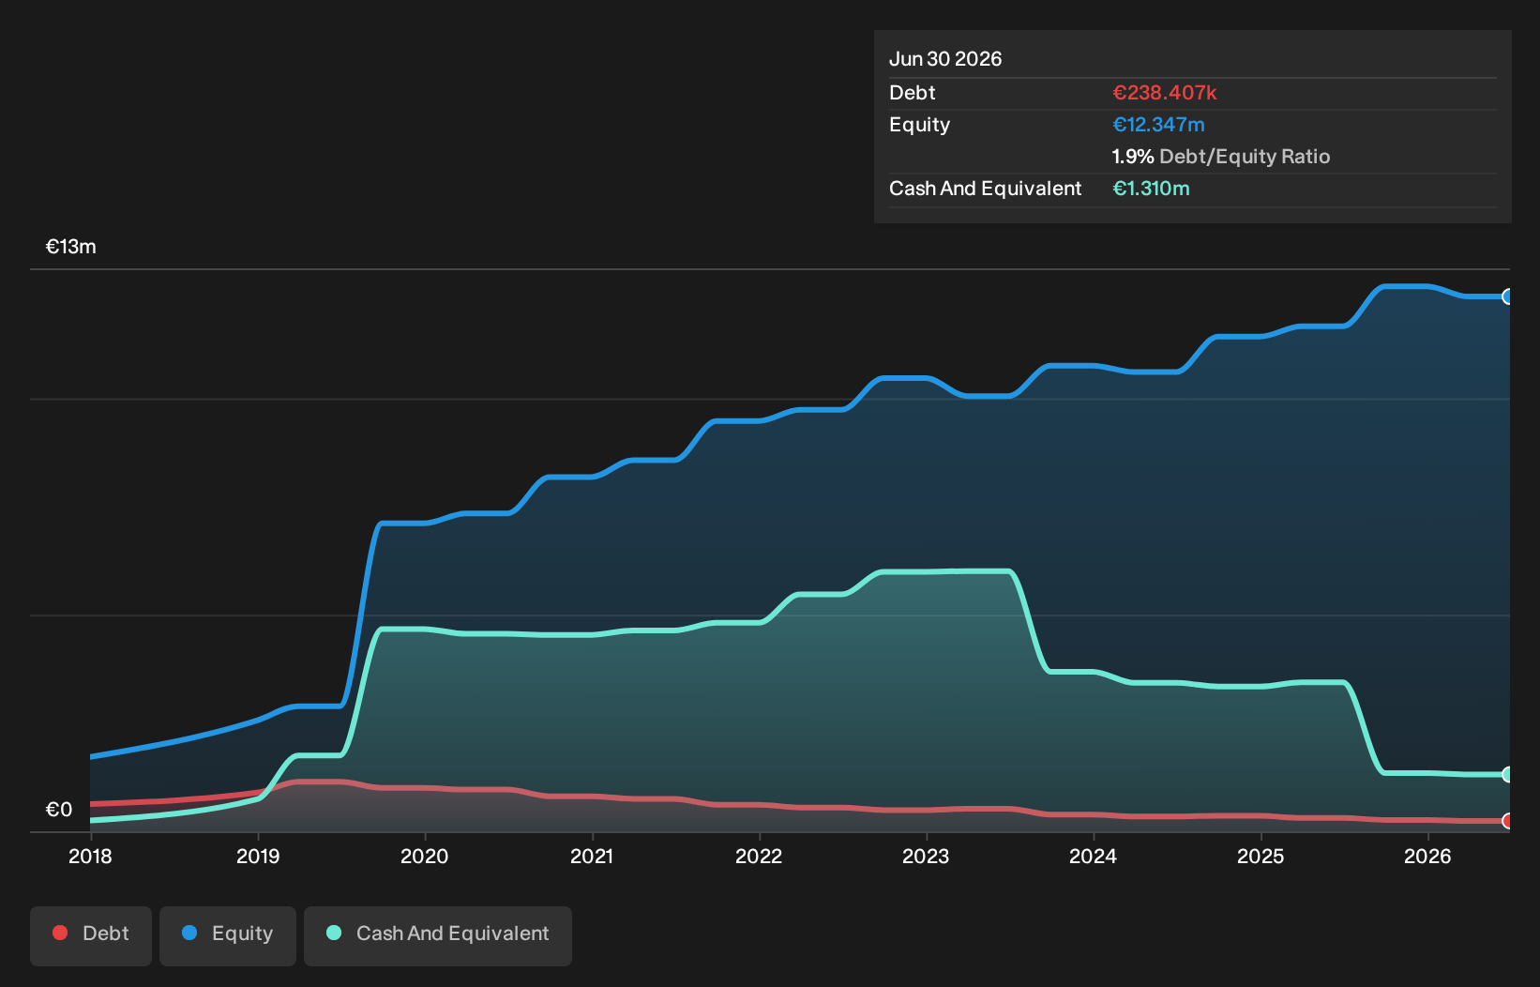
Task: Click the Debt row label in tooltip
Action: [913, 93]
